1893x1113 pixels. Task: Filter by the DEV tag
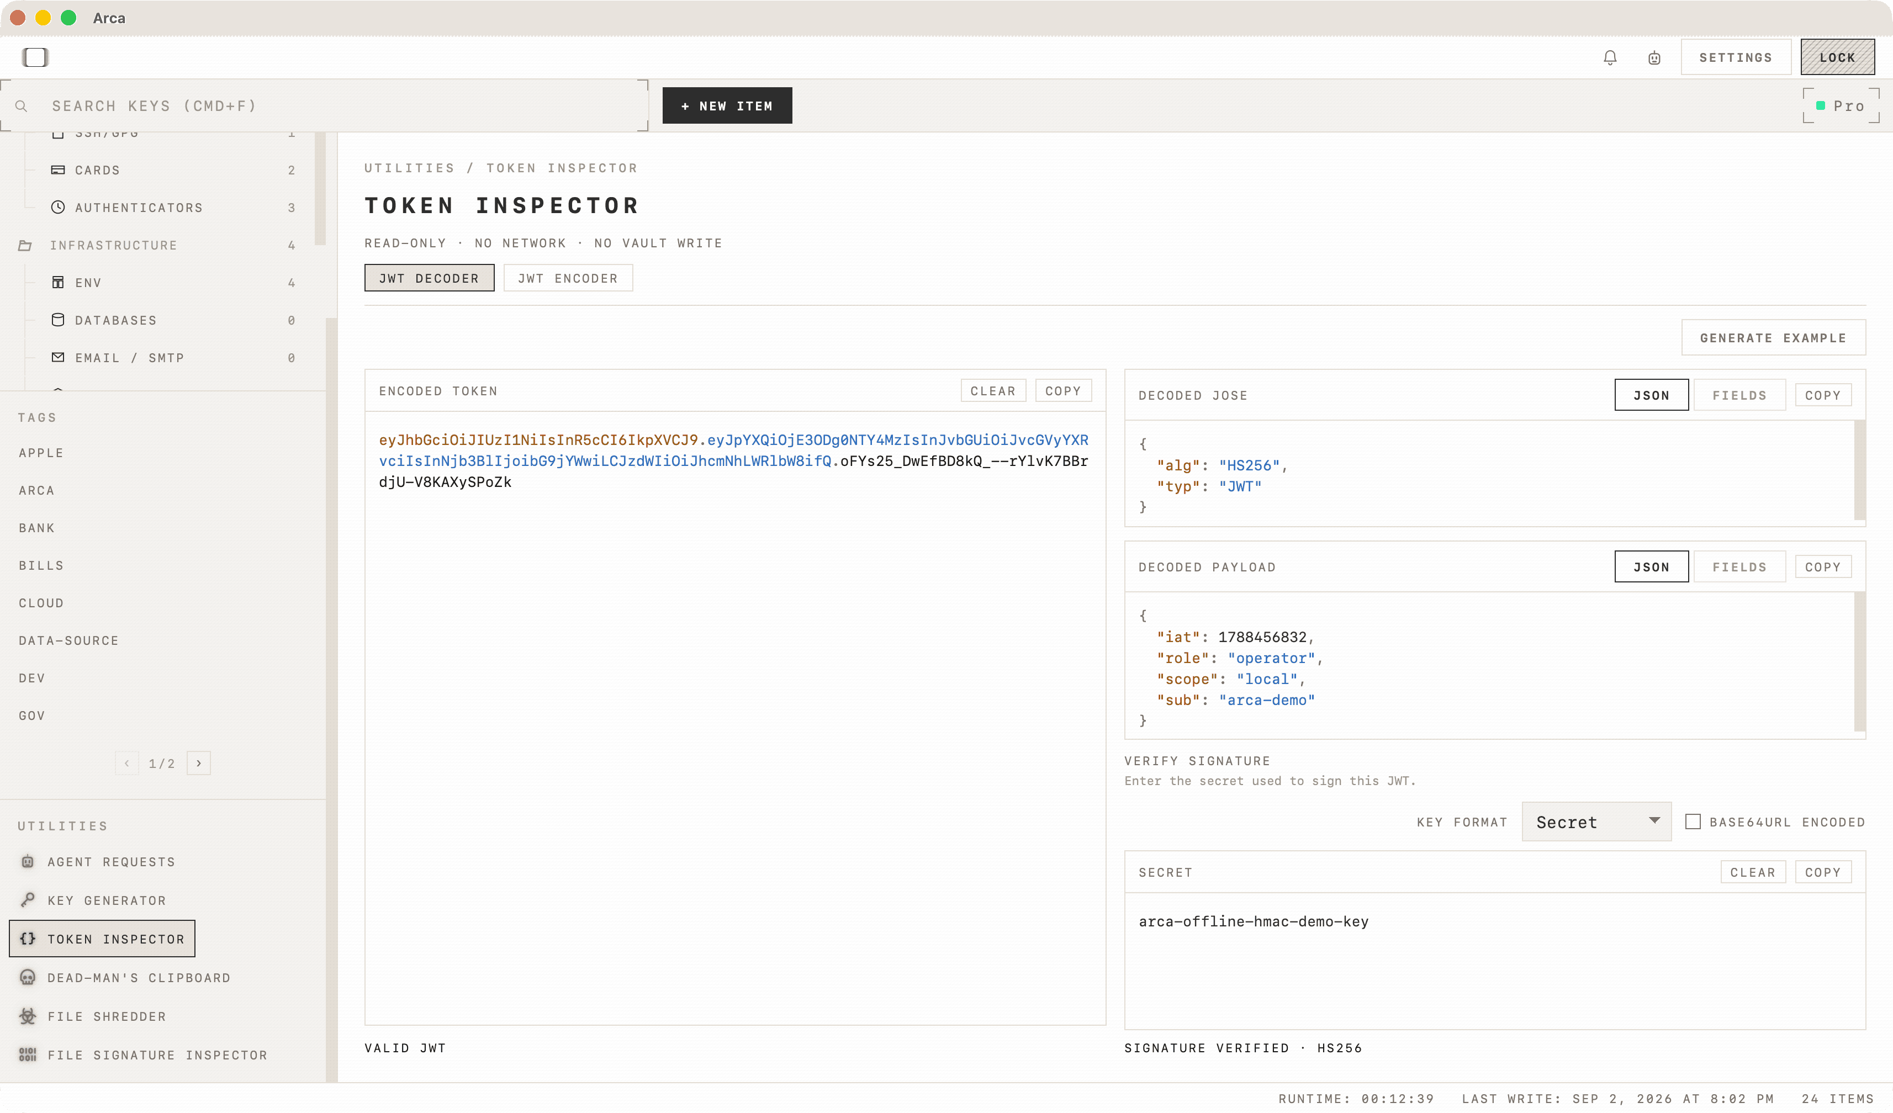pyautogui.click(x=32, y=678)
